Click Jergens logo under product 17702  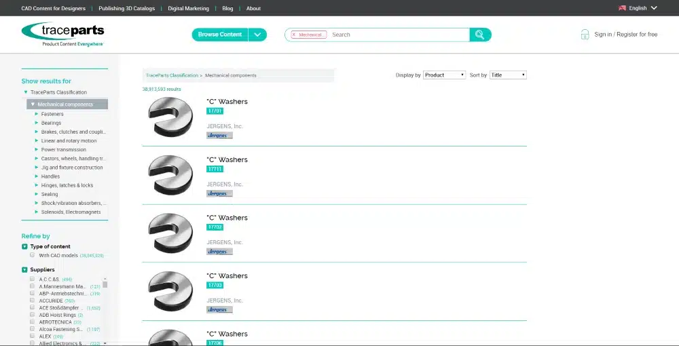[x=219, y=251]
